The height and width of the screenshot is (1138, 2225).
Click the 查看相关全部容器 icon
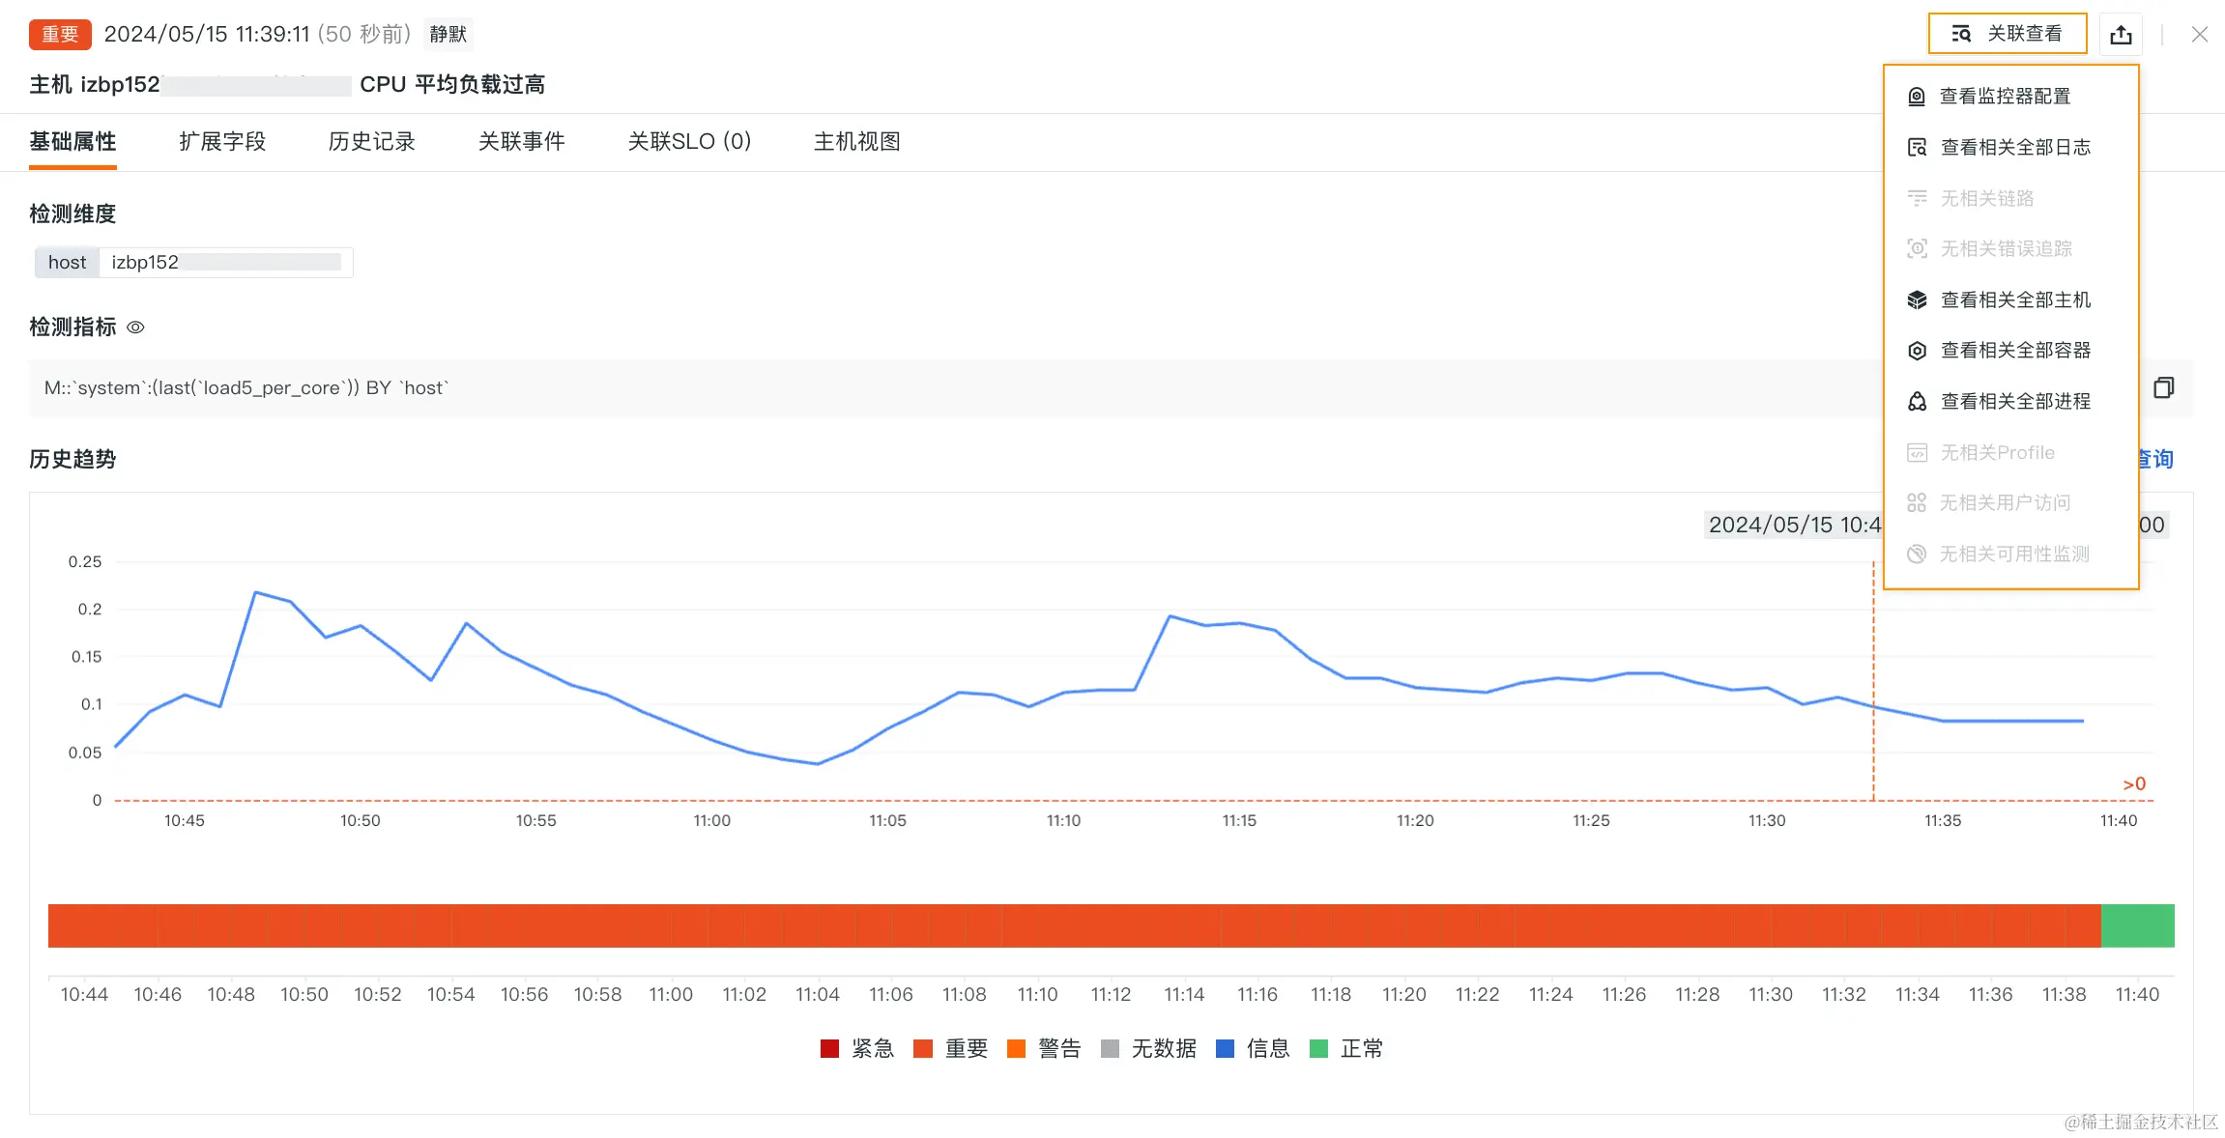pos(1917,351)
